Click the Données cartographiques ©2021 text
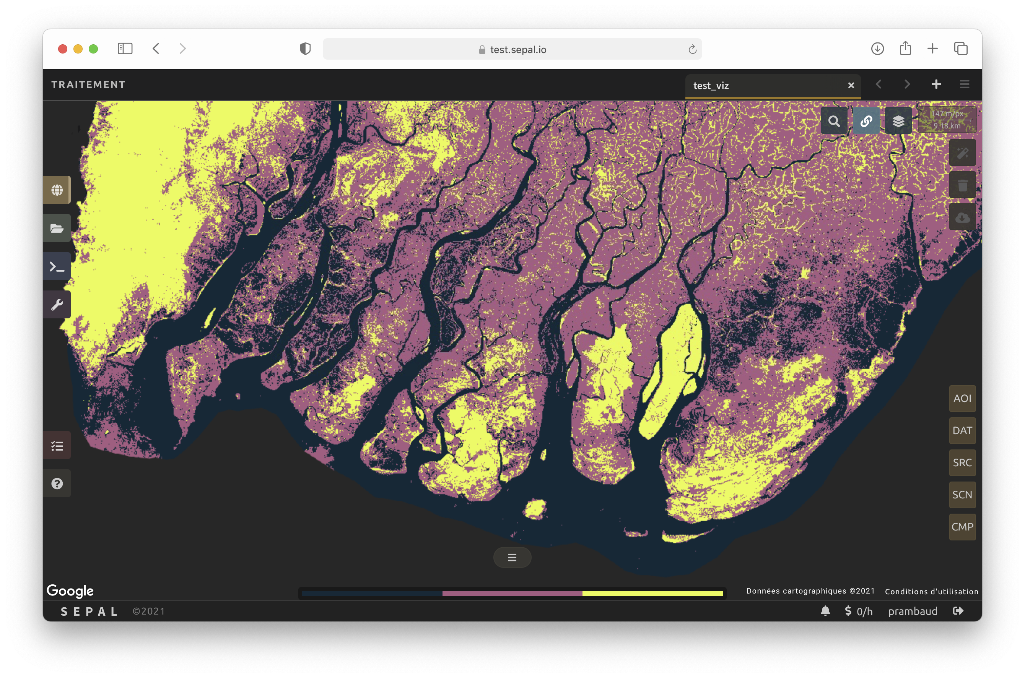Viewport: 1025px width, 678px height. click(810, 591)
